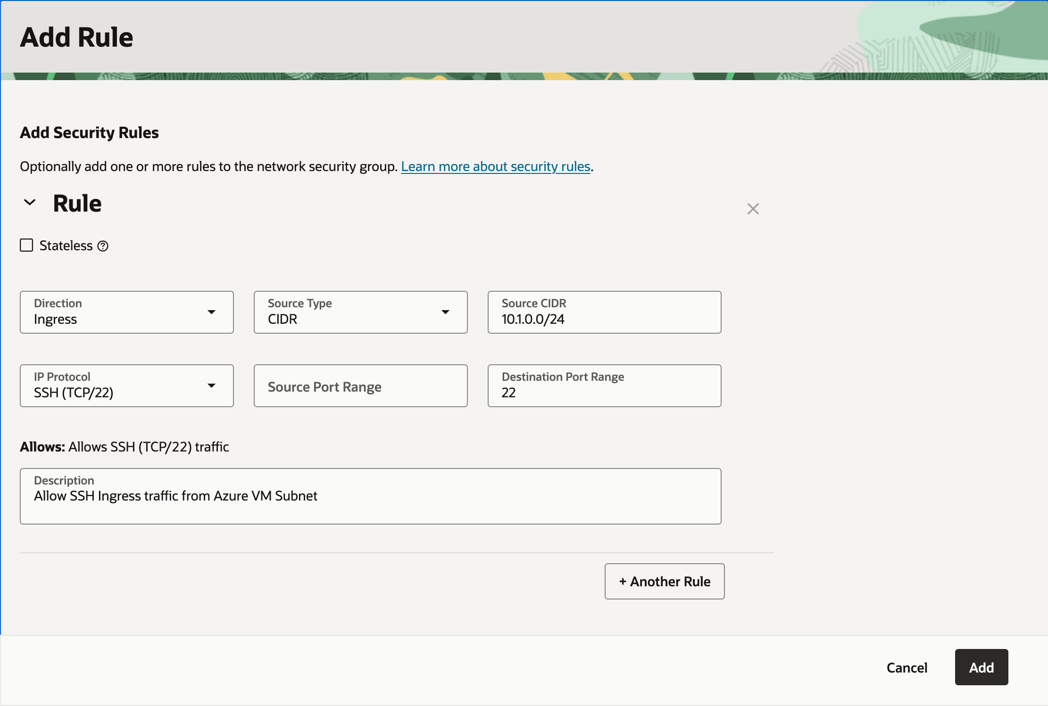Cancel the Add Rule dialog
The height and width of the screenshot is (706, 1048).
[907, 667]
